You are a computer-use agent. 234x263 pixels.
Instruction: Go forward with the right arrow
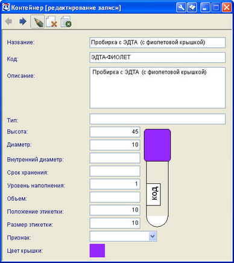tap(23, 21)
